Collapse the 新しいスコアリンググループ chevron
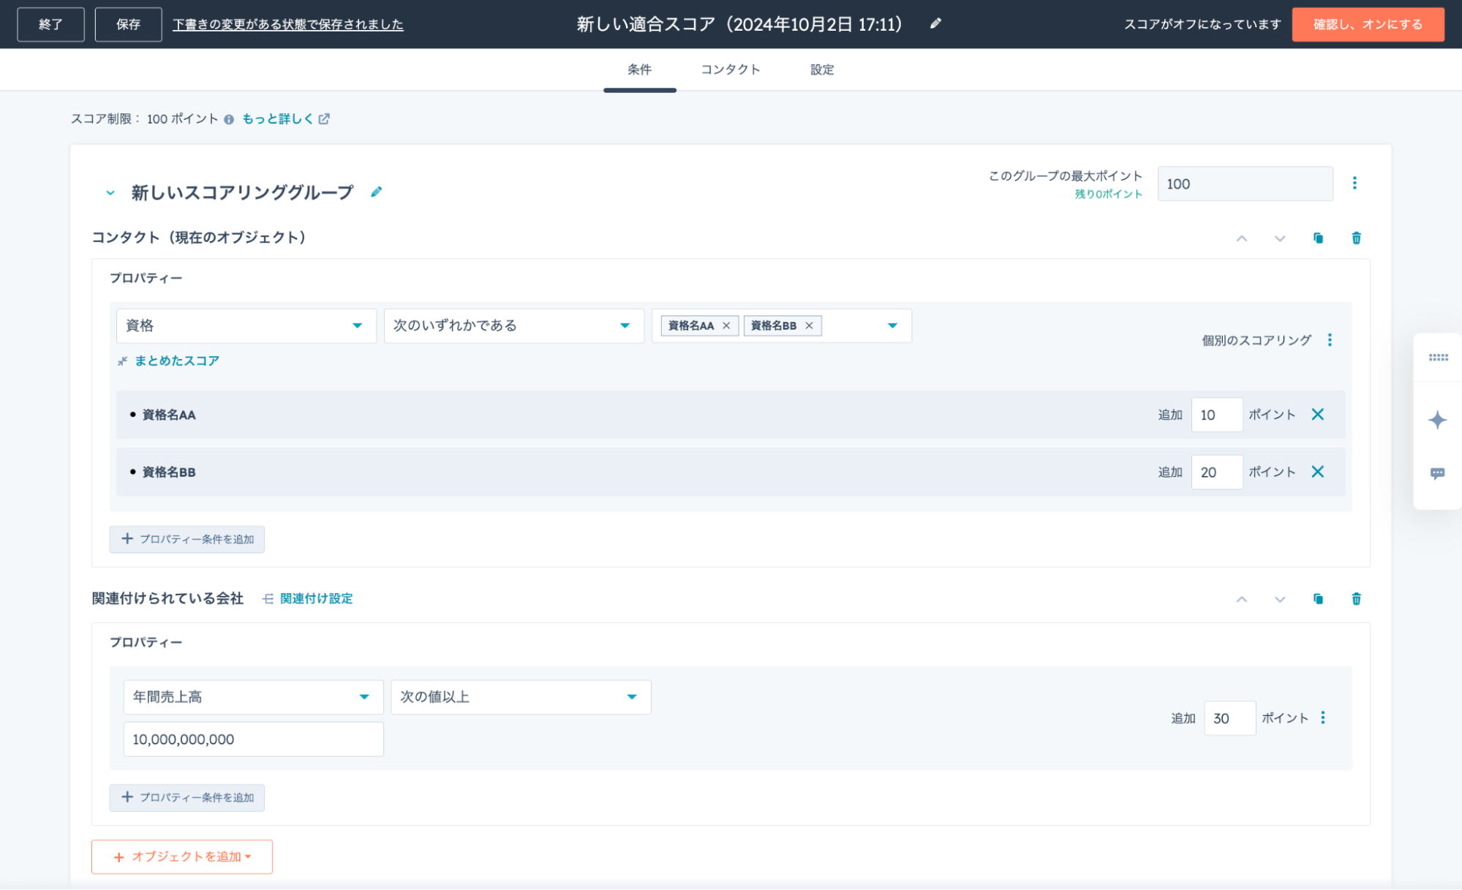Image resolution: width=1462 pixels, height=890 pixels. pos(110,193)
